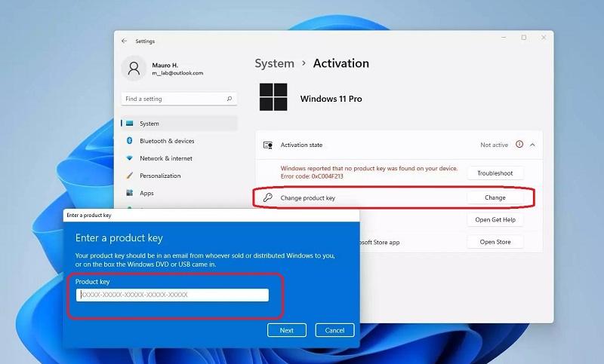Image resolution: width=604 pixels, height=364 pixels.
Task: Click the Personalization brush icon
Action: click(130, 176)
